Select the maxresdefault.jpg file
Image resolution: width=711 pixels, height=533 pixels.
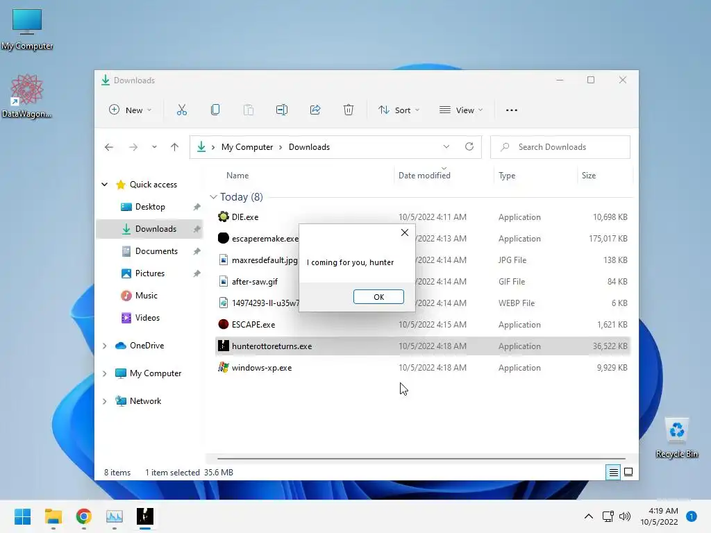[423, 260]
